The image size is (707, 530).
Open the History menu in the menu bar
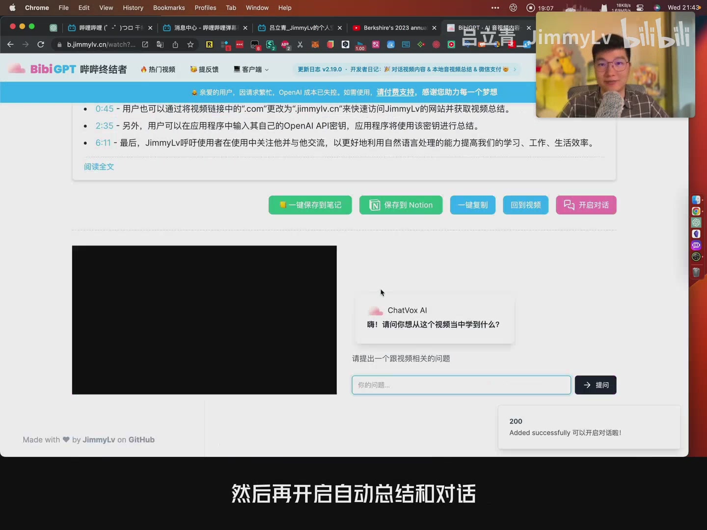[133, 8]
